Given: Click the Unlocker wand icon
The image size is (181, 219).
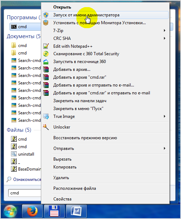Looking at the screenshot, I should 46,127.
